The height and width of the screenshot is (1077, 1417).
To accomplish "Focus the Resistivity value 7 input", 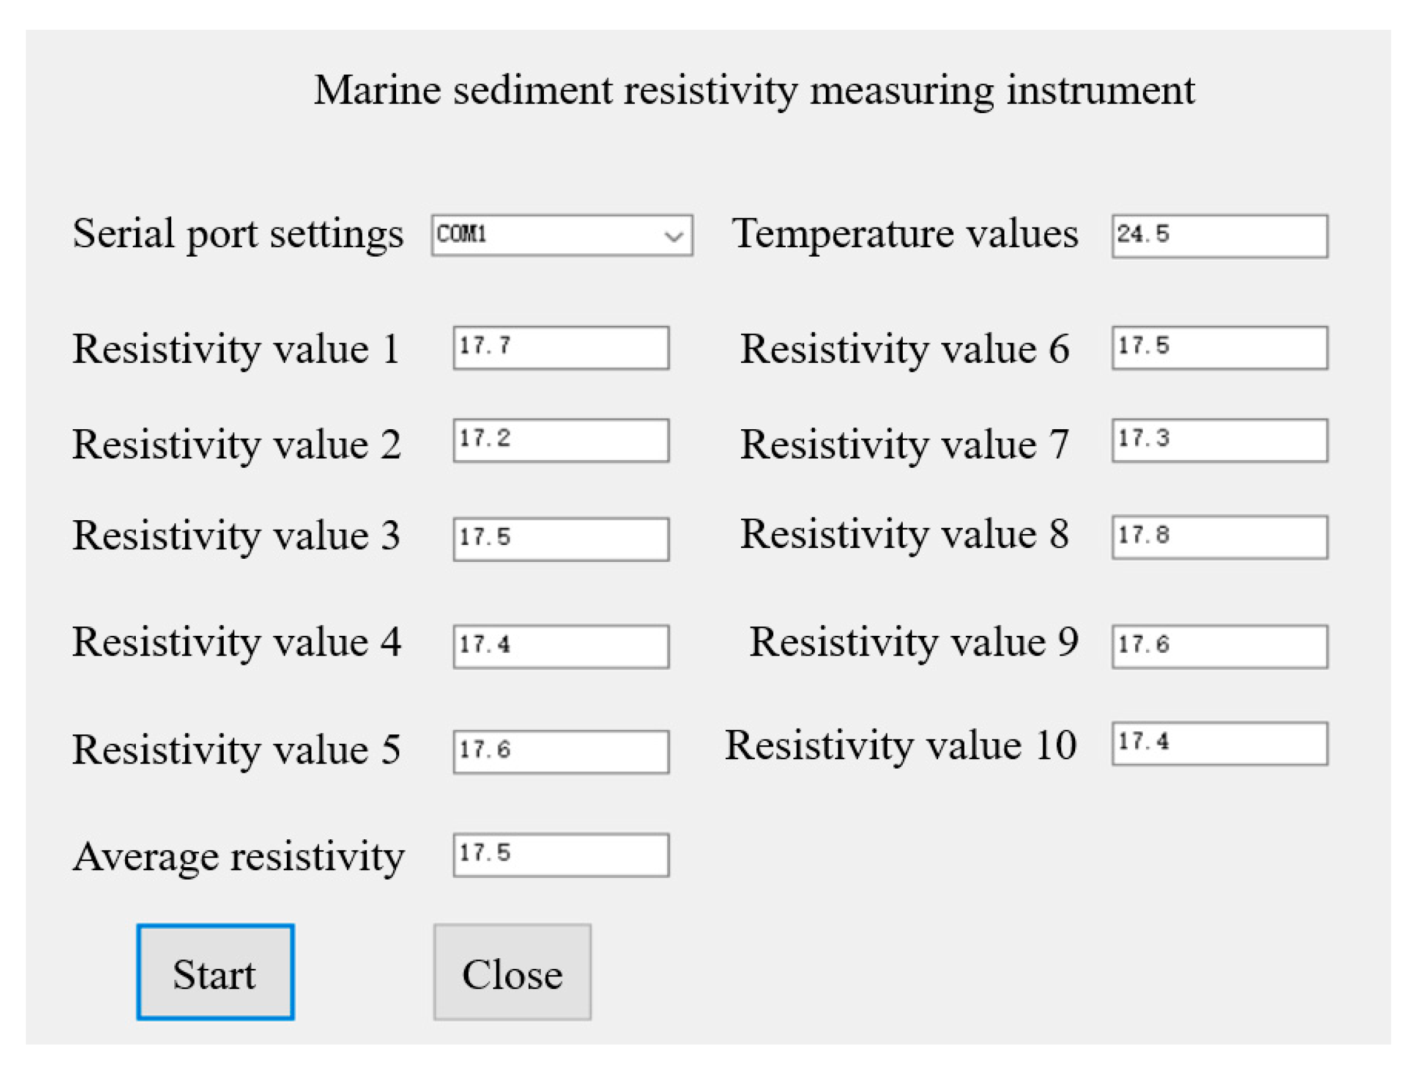I will pyautogui.click(x=1219, y=441).
